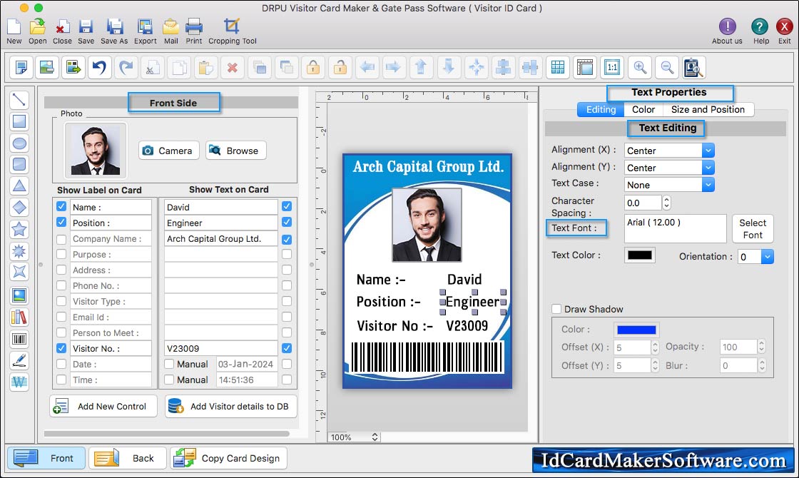The image size is (799, 478).
Task: Click Add Visitor details to DB
Action: pyautogui.click(x=231, y=406)
